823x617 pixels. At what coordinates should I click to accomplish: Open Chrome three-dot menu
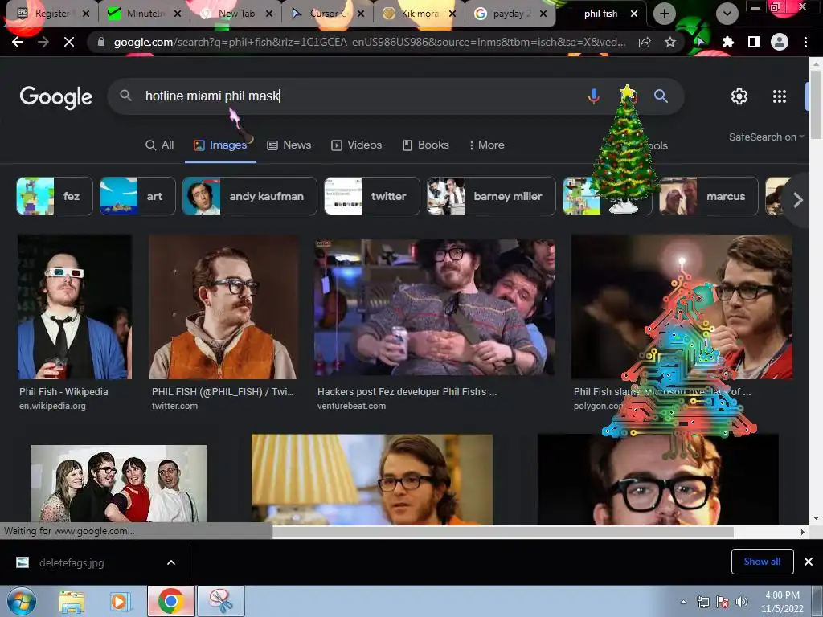tap(805, 42)
